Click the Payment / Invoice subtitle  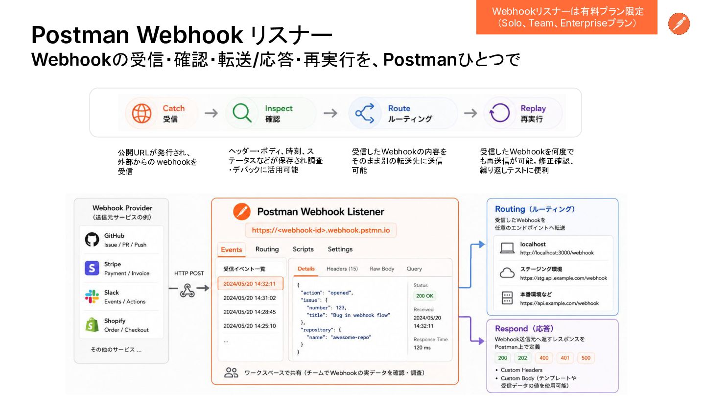click(x=127, y=273)
